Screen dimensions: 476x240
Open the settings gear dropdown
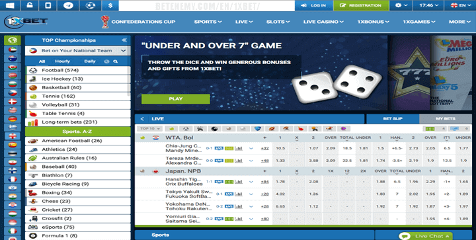tap(401, 5)
